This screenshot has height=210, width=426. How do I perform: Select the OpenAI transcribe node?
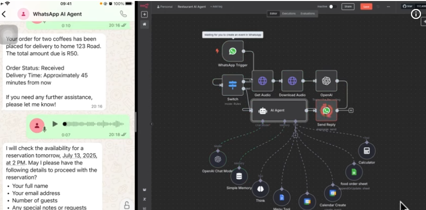click(x=326, y=81)
